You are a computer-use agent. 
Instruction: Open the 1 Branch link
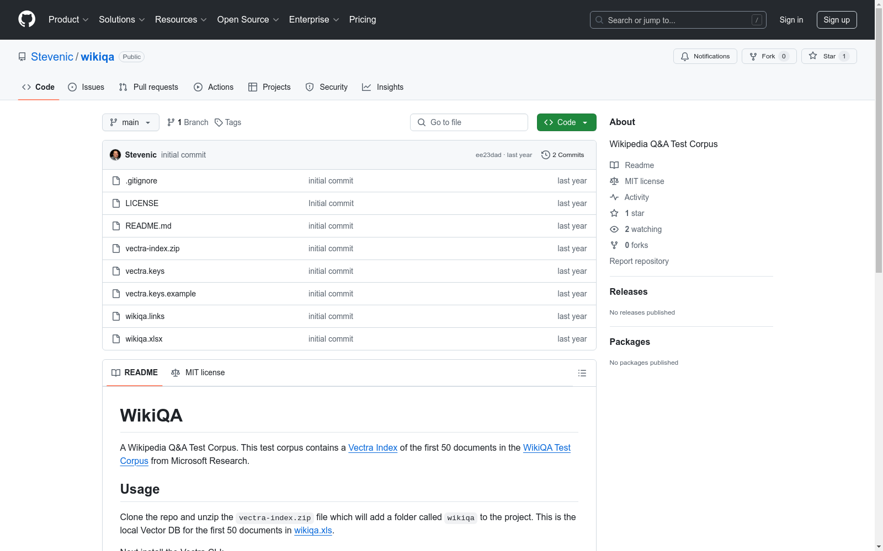(188, 122)
